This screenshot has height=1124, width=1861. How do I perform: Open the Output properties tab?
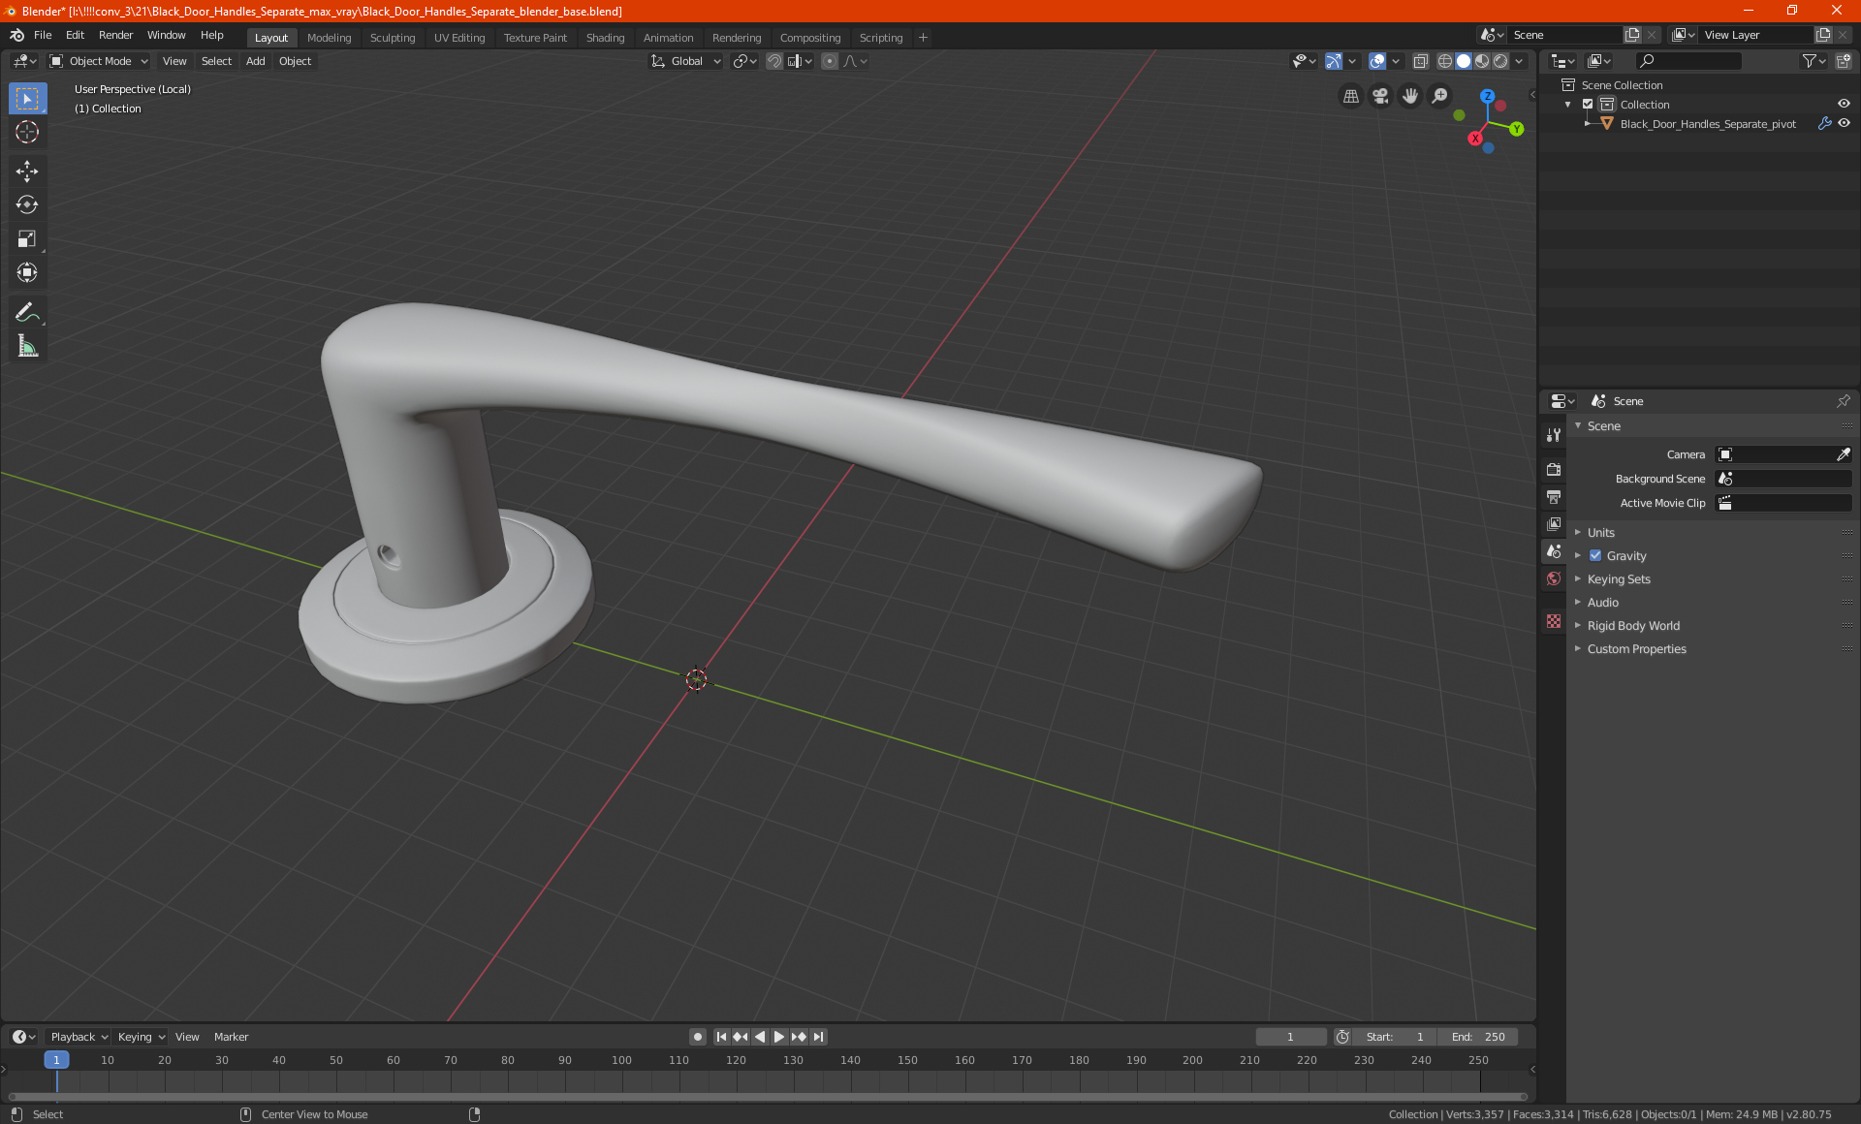(x=1554, y=496)
